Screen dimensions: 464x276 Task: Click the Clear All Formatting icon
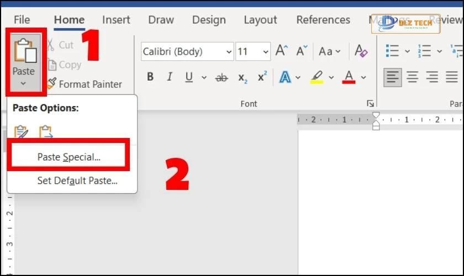tap(361, 51)
